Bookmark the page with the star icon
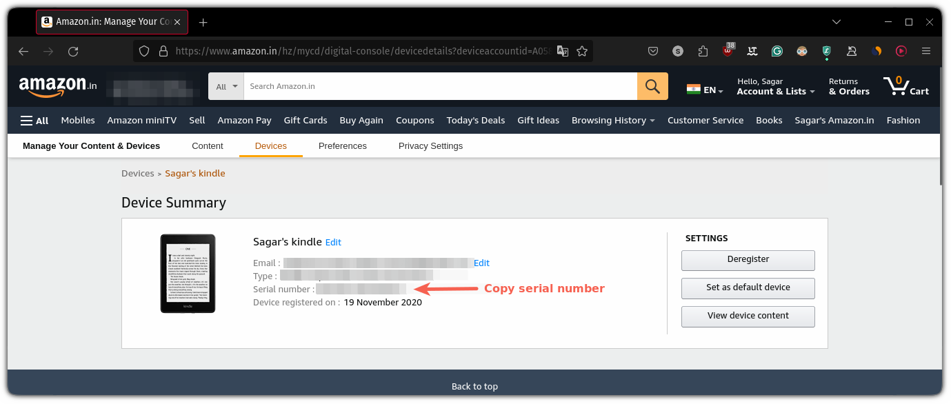 (x=583, y=51)
